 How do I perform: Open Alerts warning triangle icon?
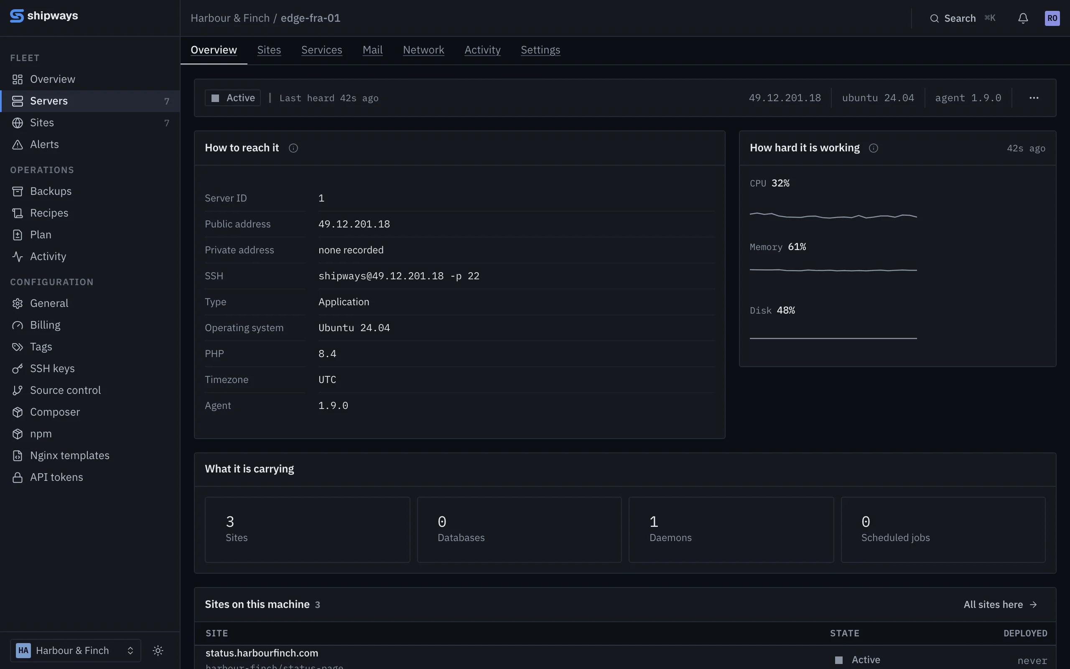[x=18, y=145]
